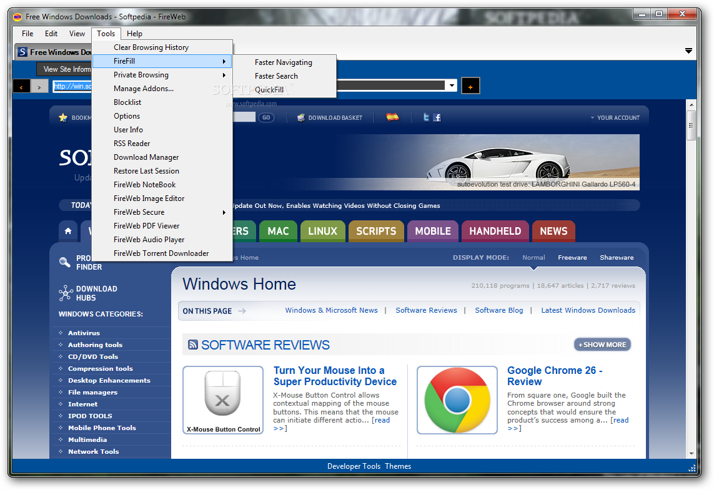
Task: Click the LINUX category tab
Action: (322, 231)
